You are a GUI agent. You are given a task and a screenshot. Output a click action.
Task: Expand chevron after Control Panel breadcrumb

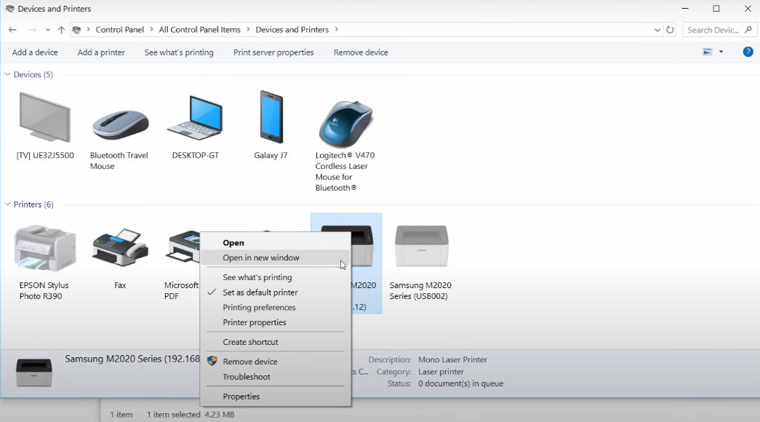[151, 30]
